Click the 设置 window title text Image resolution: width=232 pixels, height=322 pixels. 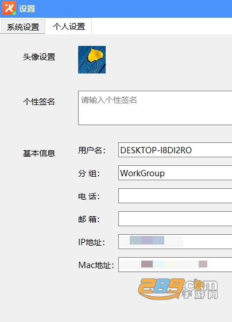[x=27, y=9]
